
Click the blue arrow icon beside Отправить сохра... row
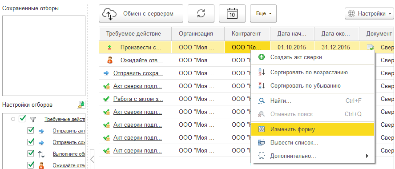[x=106, y=73]
